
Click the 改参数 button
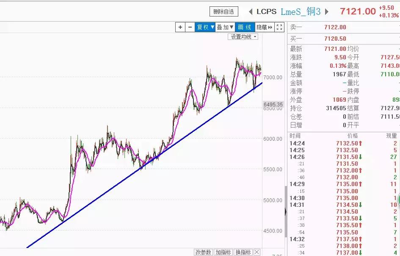click(203, 252)
